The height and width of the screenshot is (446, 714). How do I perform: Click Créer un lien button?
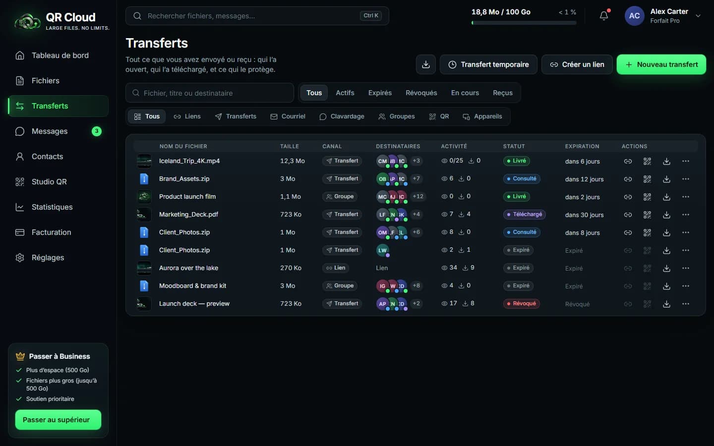click(577, 64)
